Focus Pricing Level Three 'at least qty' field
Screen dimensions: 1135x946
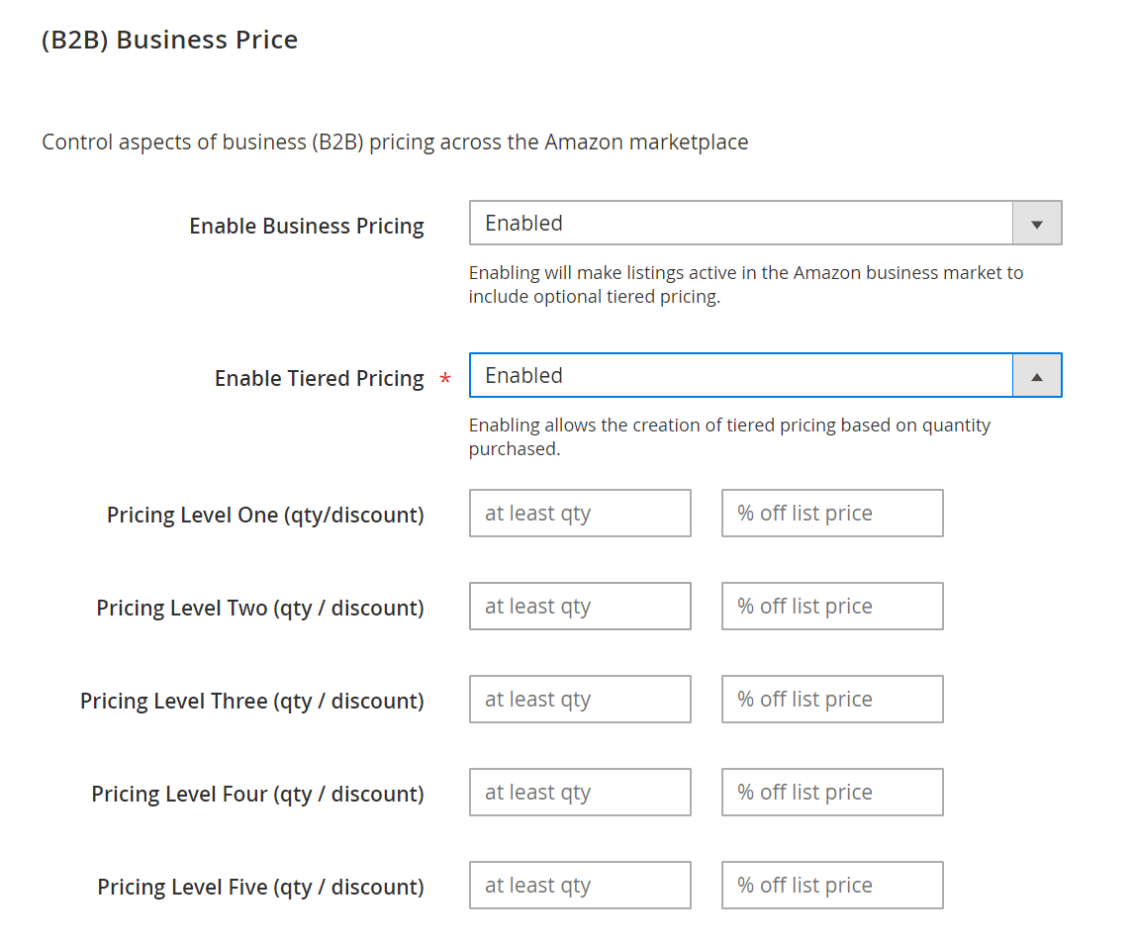pos(580,700)
